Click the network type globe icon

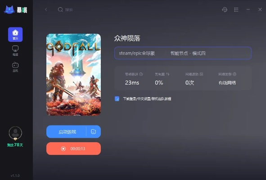pos(234,74)
